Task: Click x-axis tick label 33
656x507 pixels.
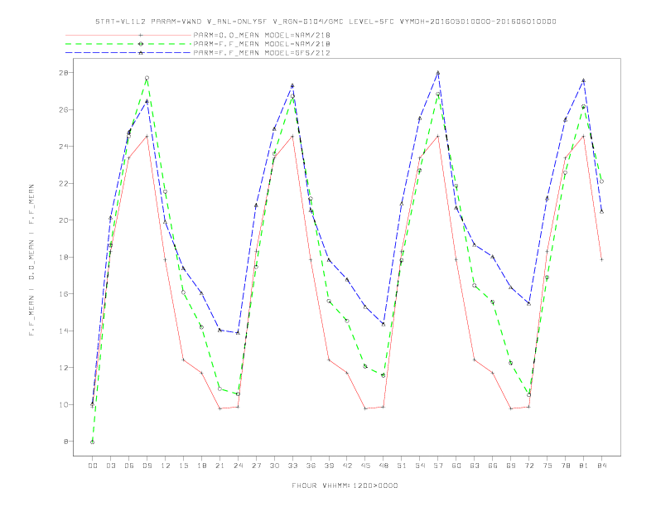Action: point(292,466)
